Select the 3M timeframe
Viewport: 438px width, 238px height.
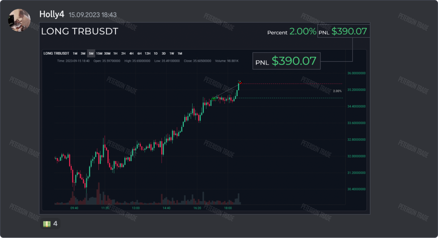(x=83, y=54)
